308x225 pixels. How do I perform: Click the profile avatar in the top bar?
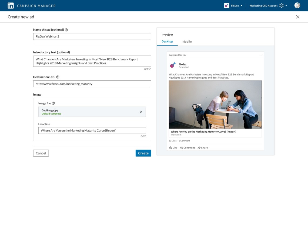pyautogui.click(x=297, y=5)
